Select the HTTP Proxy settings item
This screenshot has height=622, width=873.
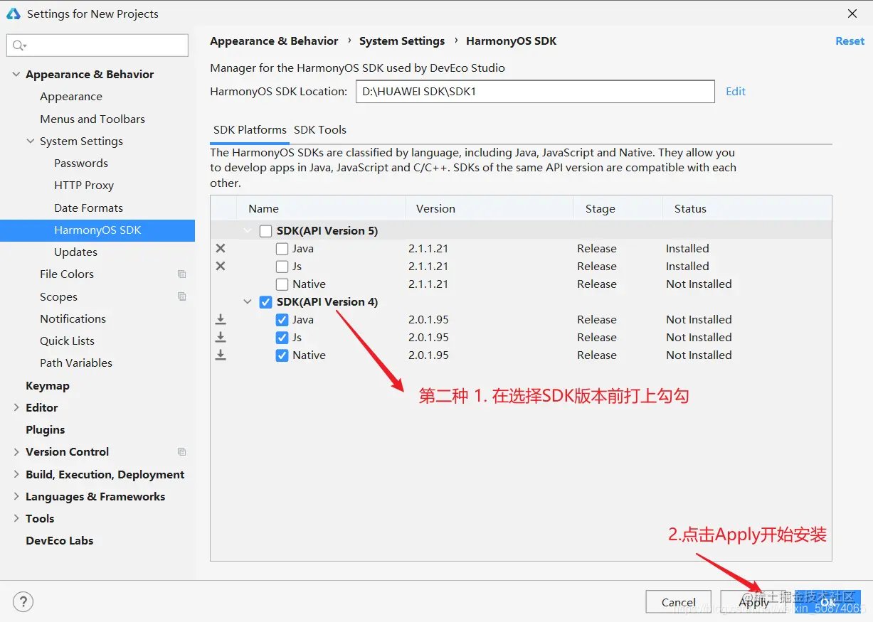click(84, 185)
